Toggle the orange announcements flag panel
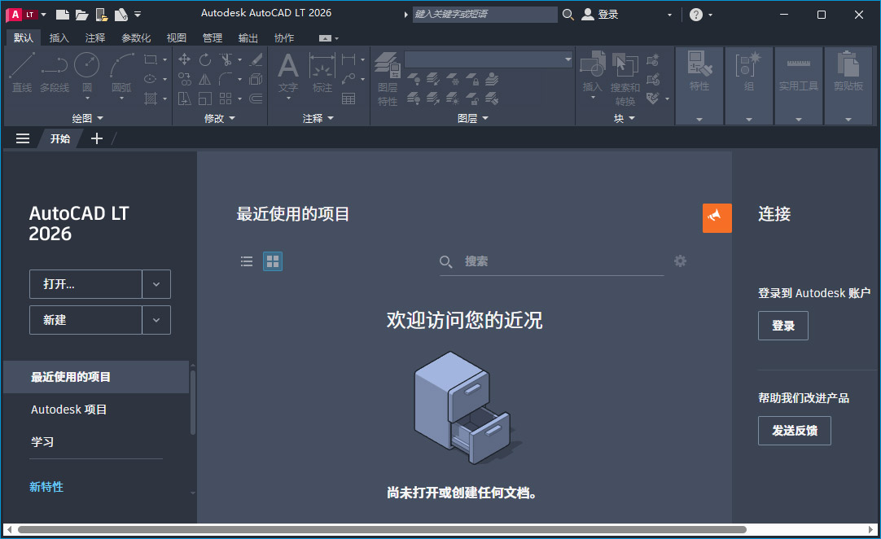 coord(717,217)
